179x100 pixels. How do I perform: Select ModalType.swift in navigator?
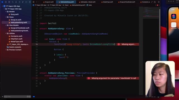pos(17,41)
